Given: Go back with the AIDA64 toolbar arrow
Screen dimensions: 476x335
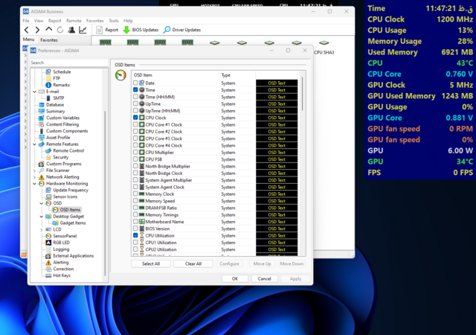Looking at the screenshot, I should click(27, 30).
